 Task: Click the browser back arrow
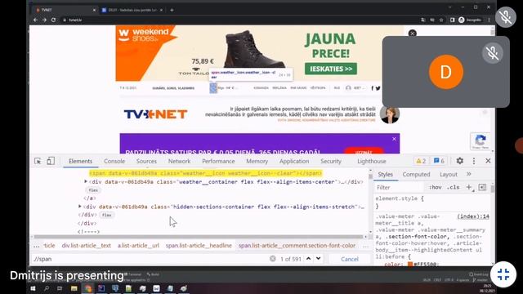35,20
